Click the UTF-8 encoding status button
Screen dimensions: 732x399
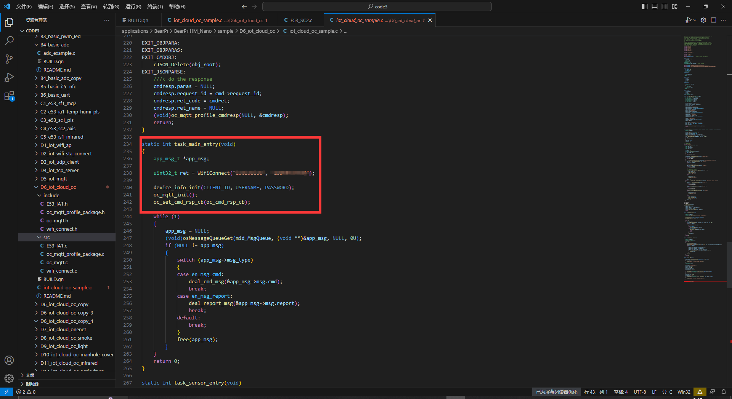639,392
